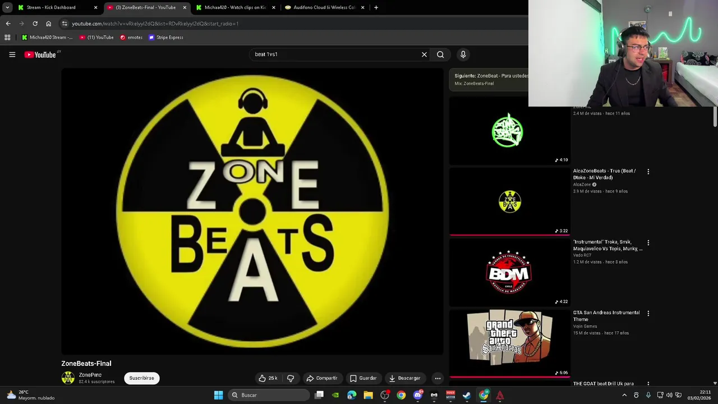Open browser home page icon
The image size is (718, 404).
point(48,24)
